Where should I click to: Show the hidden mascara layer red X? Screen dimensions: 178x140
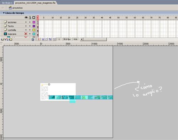26,34
